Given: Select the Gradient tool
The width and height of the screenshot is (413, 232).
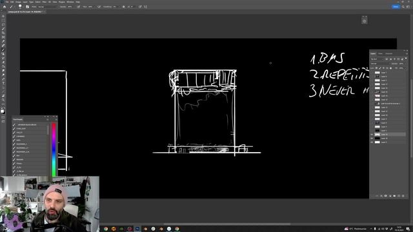Looking at the screenshot, I should (x=3, y=66).
